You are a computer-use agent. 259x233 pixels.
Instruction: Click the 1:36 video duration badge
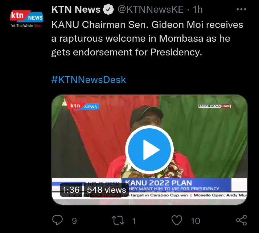tap(71, 190)
